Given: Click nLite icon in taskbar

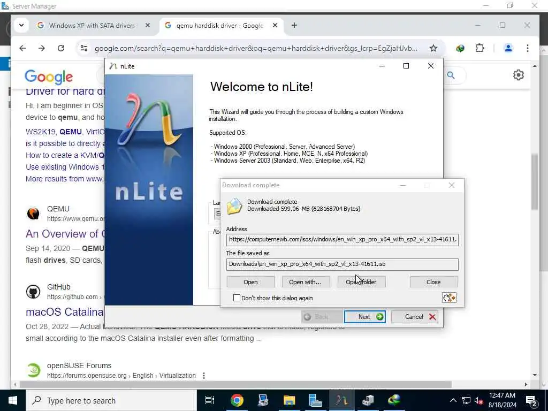Looking at the screenshot, I should [341, 400].
